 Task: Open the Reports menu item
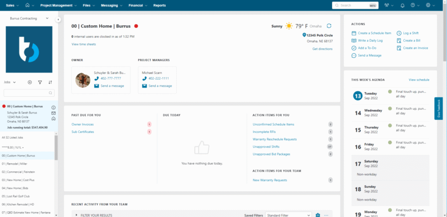[159, 5]
